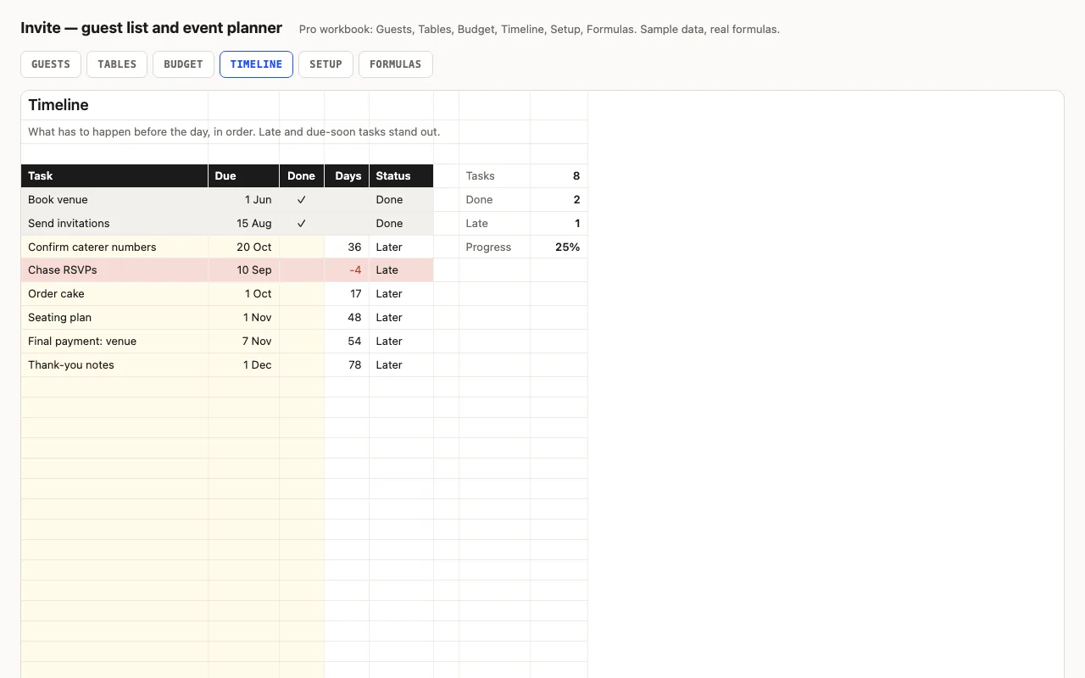This screenshot has height=678, width=1085.
Task: Select the "10 Sep" due date
Action: coord(244,270)
